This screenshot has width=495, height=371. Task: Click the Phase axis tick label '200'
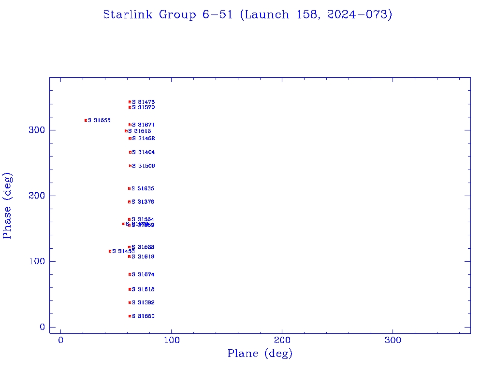(x=37, y=196)
